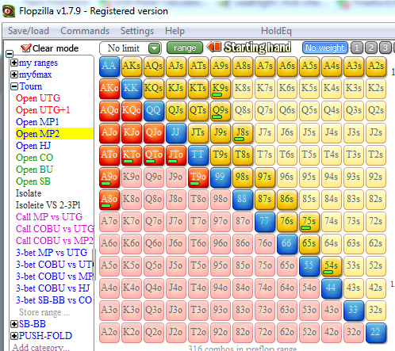Toggle the weighted K9s hand cell

(221, 88)
